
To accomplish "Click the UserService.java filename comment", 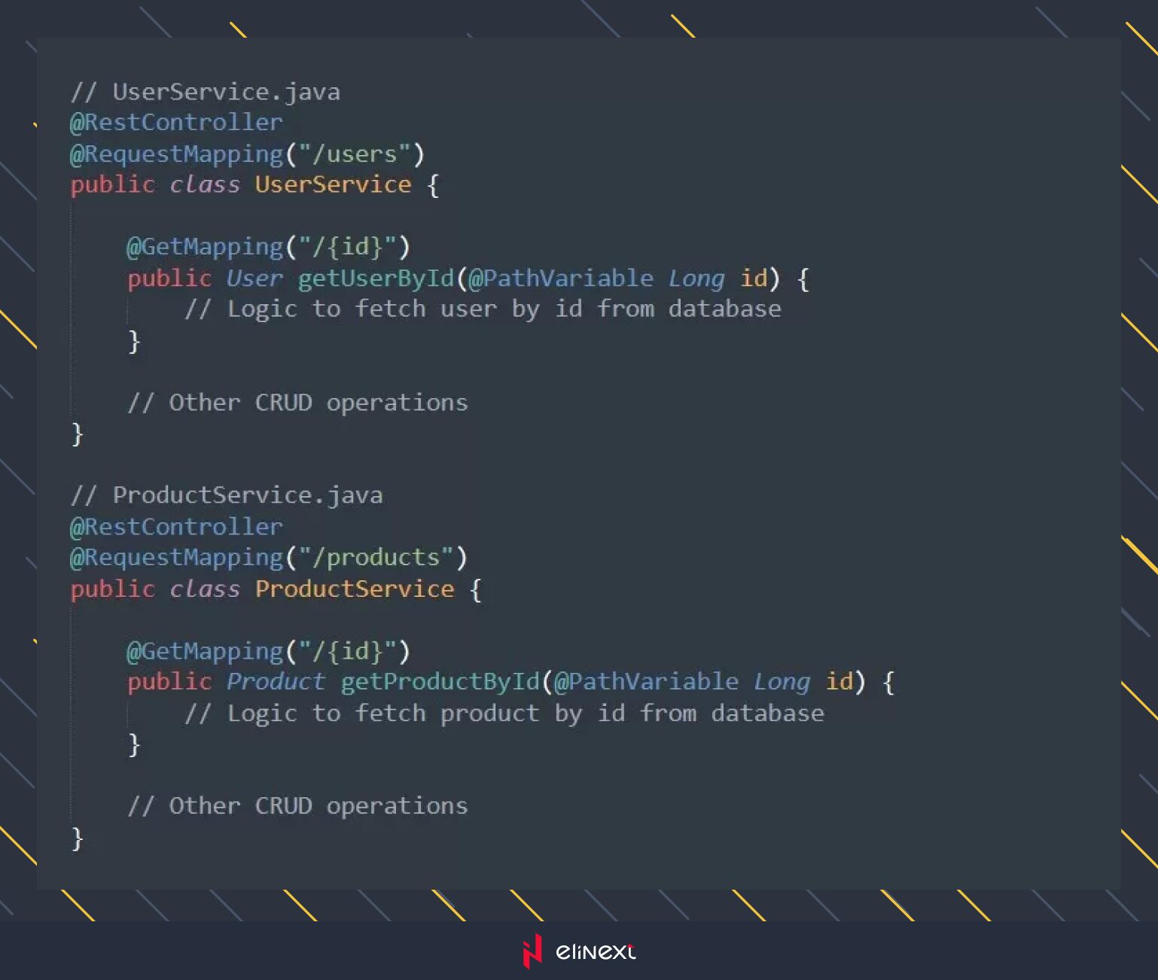I will (205, 92).
